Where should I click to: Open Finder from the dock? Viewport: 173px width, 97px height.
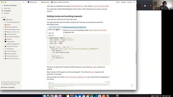pyautogui.click(x=44, y=96)
